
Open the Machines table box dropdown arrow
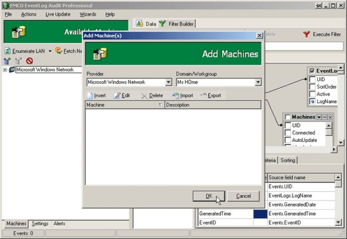(x=319, y=117)
